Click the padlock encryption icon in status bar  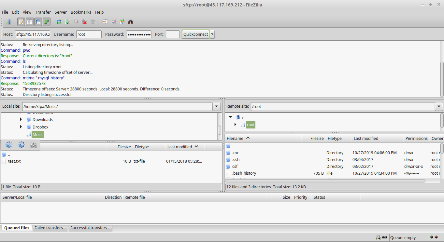(x=378, y=237)
